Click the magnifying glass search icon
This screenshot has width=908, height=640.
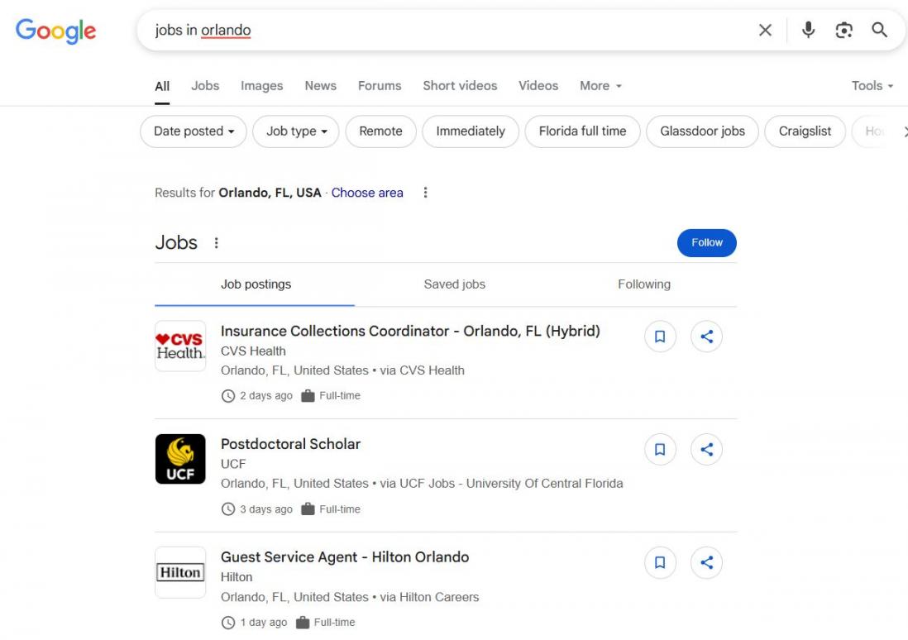879,30
